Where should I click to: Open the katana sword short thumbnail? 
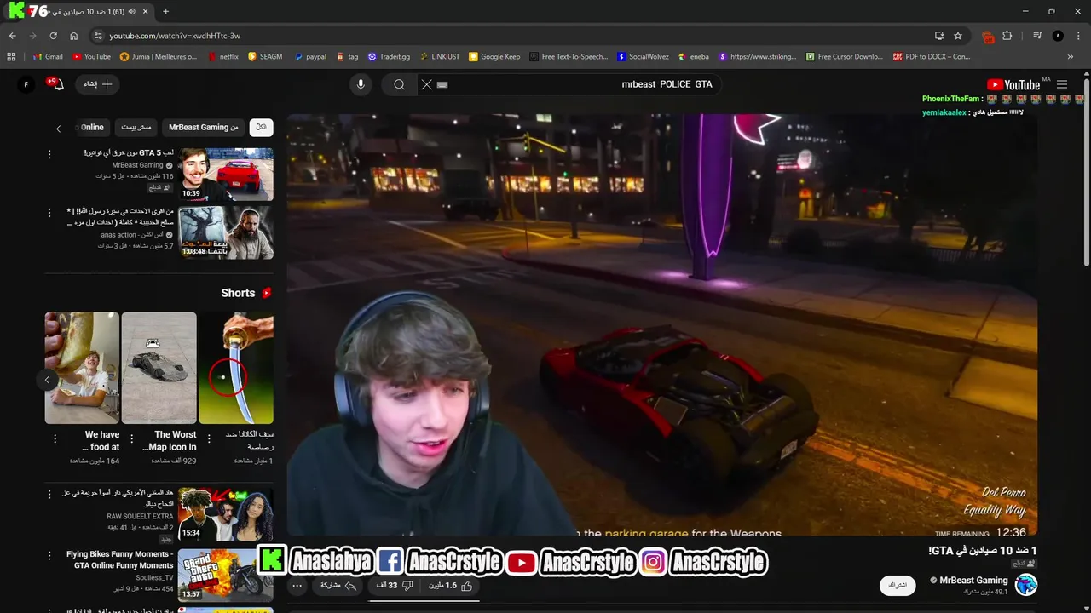click(236, 368)
